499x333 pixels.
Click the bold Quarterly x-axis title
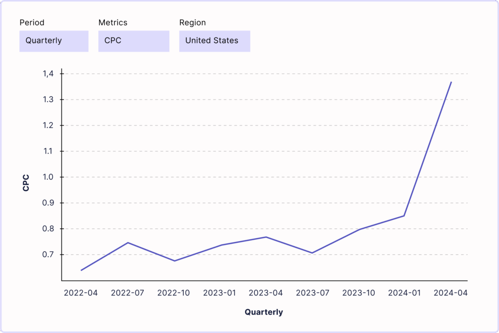pyautogui.click(x=264, y=312)
